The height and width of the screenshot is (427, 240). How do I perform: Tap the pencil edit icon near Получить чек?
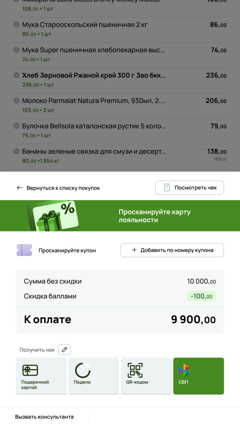click(x=65, y=349)
